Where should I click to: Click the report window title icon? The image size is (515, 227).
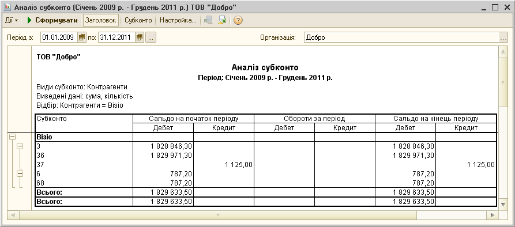[7, 7]
